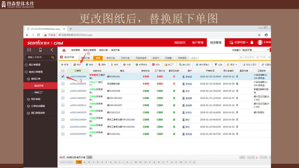
Task: Open order link A201901100004
Action: (x=78, y=120)
